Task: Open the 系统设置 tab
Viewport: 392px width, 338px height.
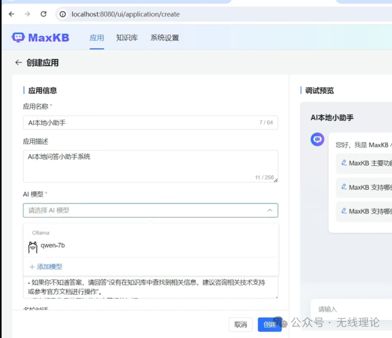Action: point(164,38)
